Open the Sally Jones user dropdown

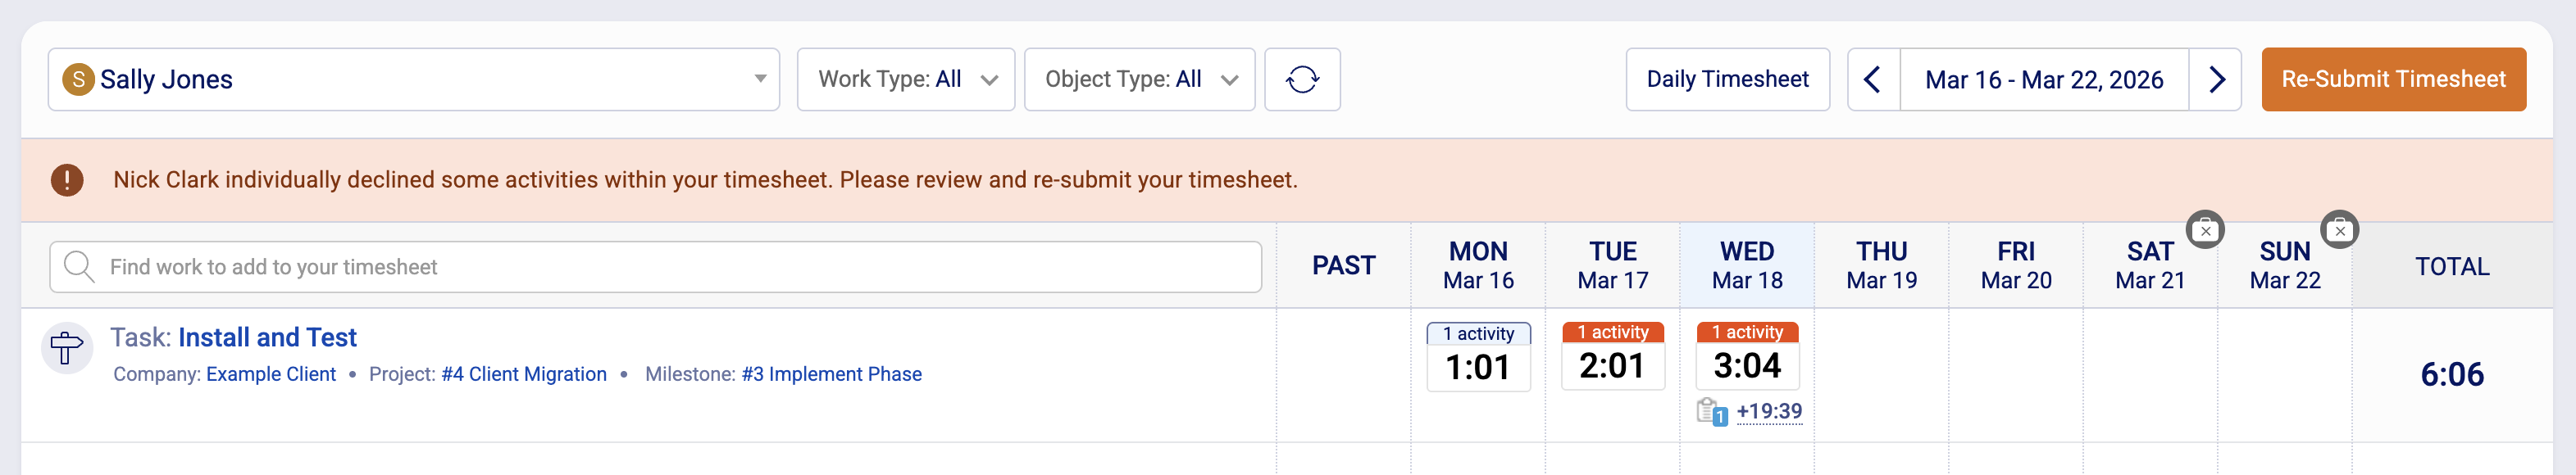tap(413, 79)
